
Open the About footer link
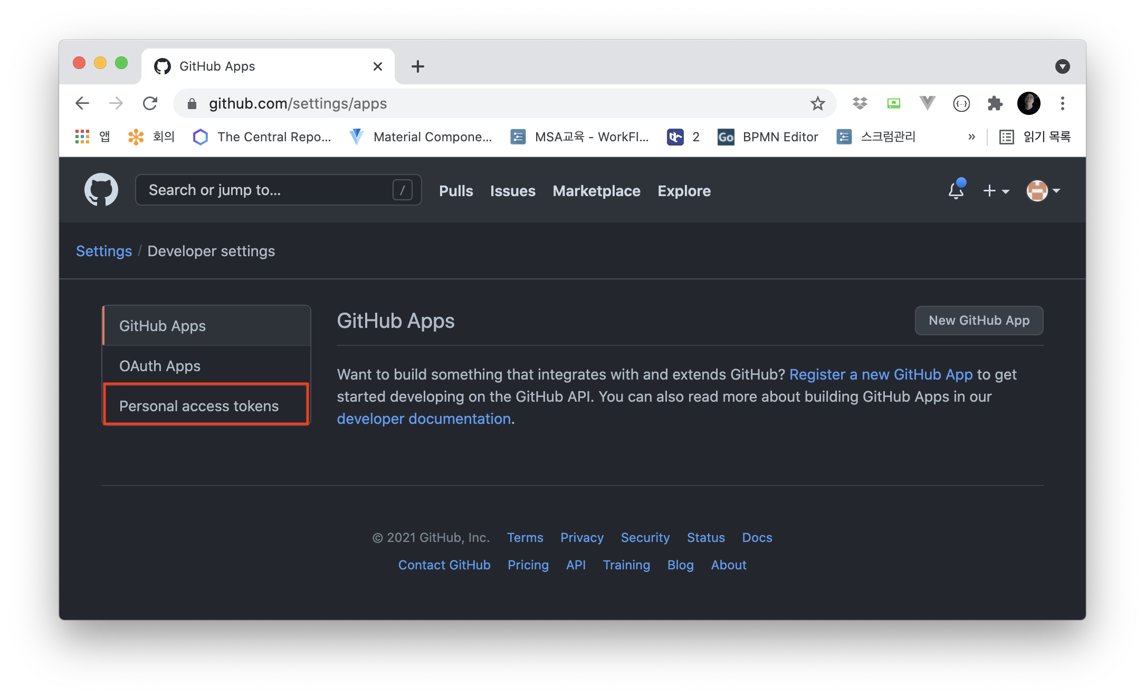[729, 565]
